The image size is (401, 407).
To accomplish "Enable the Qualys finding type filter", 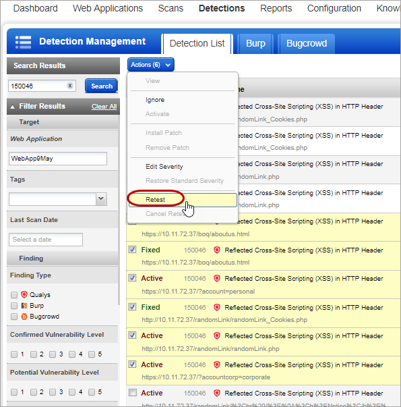I will click(14, 294).
